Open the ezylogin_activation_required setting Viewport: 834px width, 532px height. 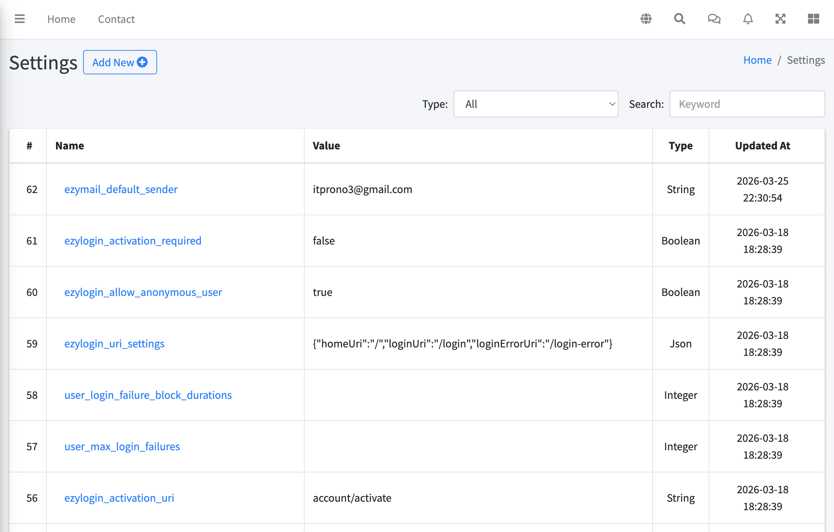pyautogui.click(x=133, y=241)
